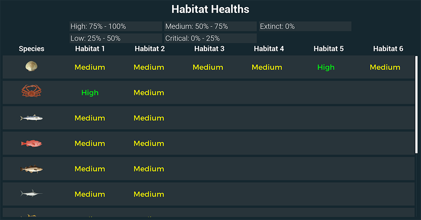Select the crab species icon

31,91
